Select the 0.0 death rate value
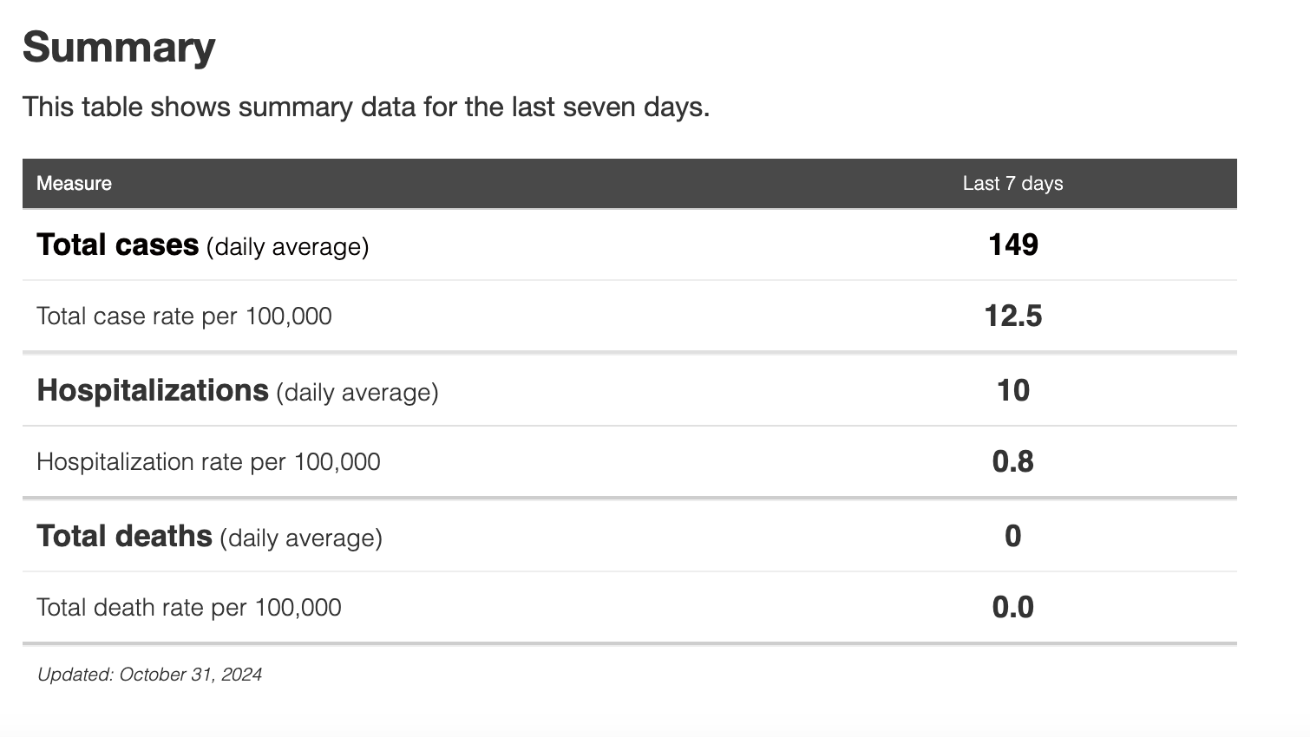1310x737 pixels. (1012, 608)
